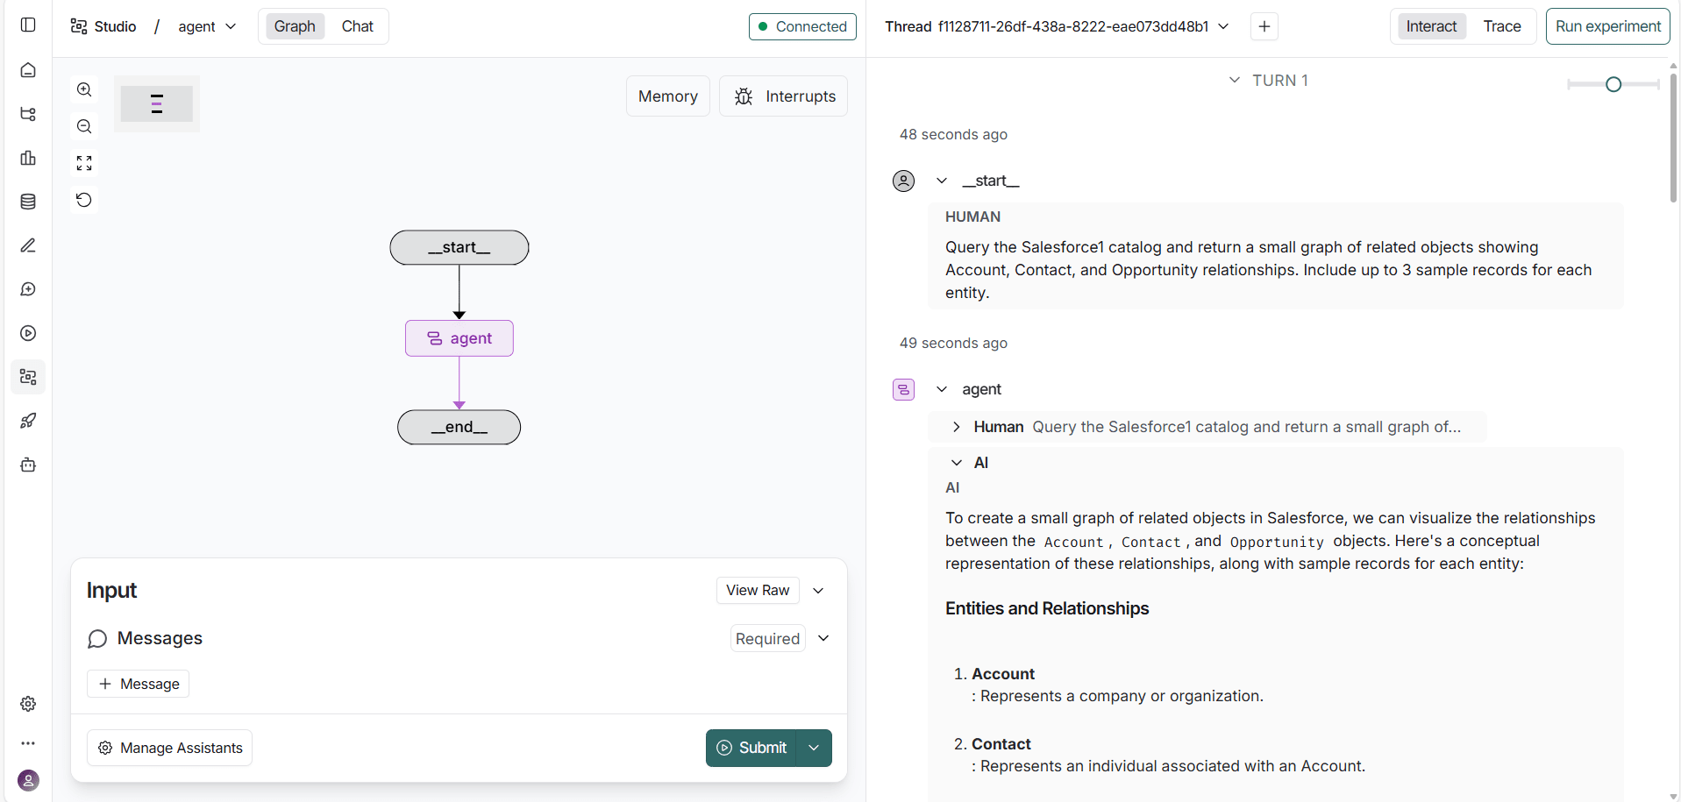Image resolution: width=1681 pixels, height=802 pixels.
Task: Click the rocket deployments icon in sidebar
Action: (x=28, y=421)
